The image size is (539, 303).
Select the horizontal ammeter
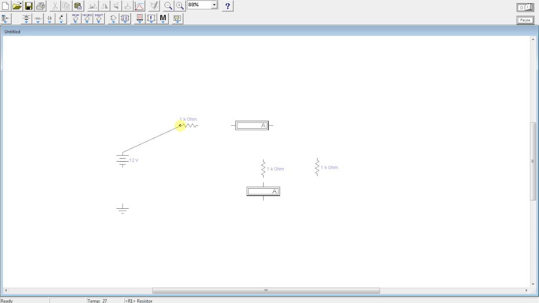(x=252, y=125)
